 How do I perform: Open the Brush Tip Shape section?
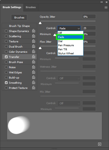19,26
